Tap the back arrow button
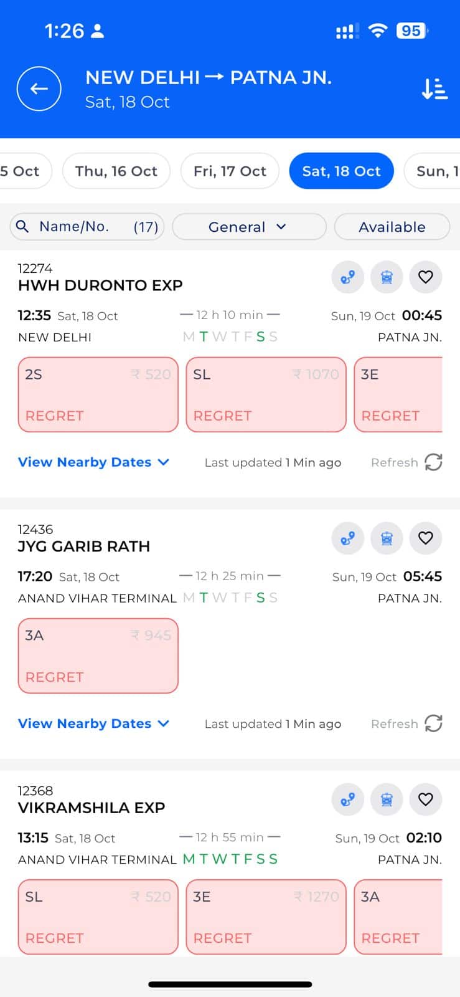460x997 pixels. [x=39, y=88]
